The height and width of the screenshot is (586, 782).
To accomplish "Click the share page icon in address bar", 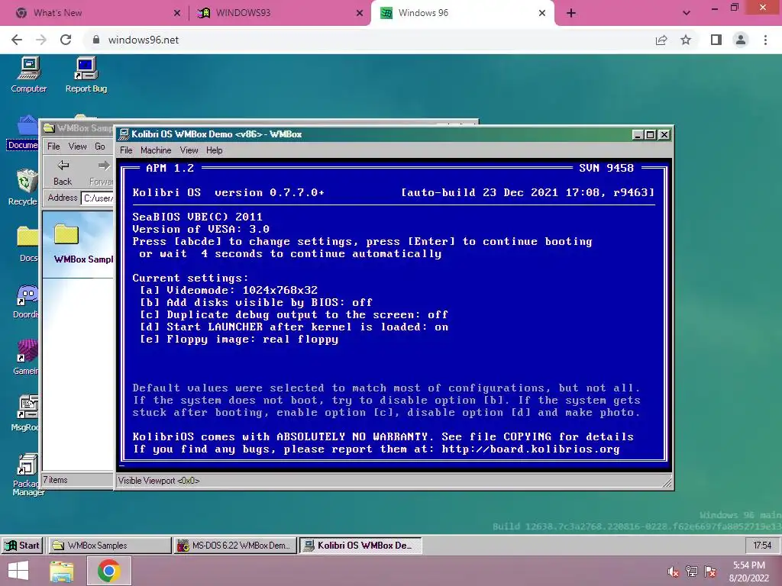I will [x=661, y=40].
